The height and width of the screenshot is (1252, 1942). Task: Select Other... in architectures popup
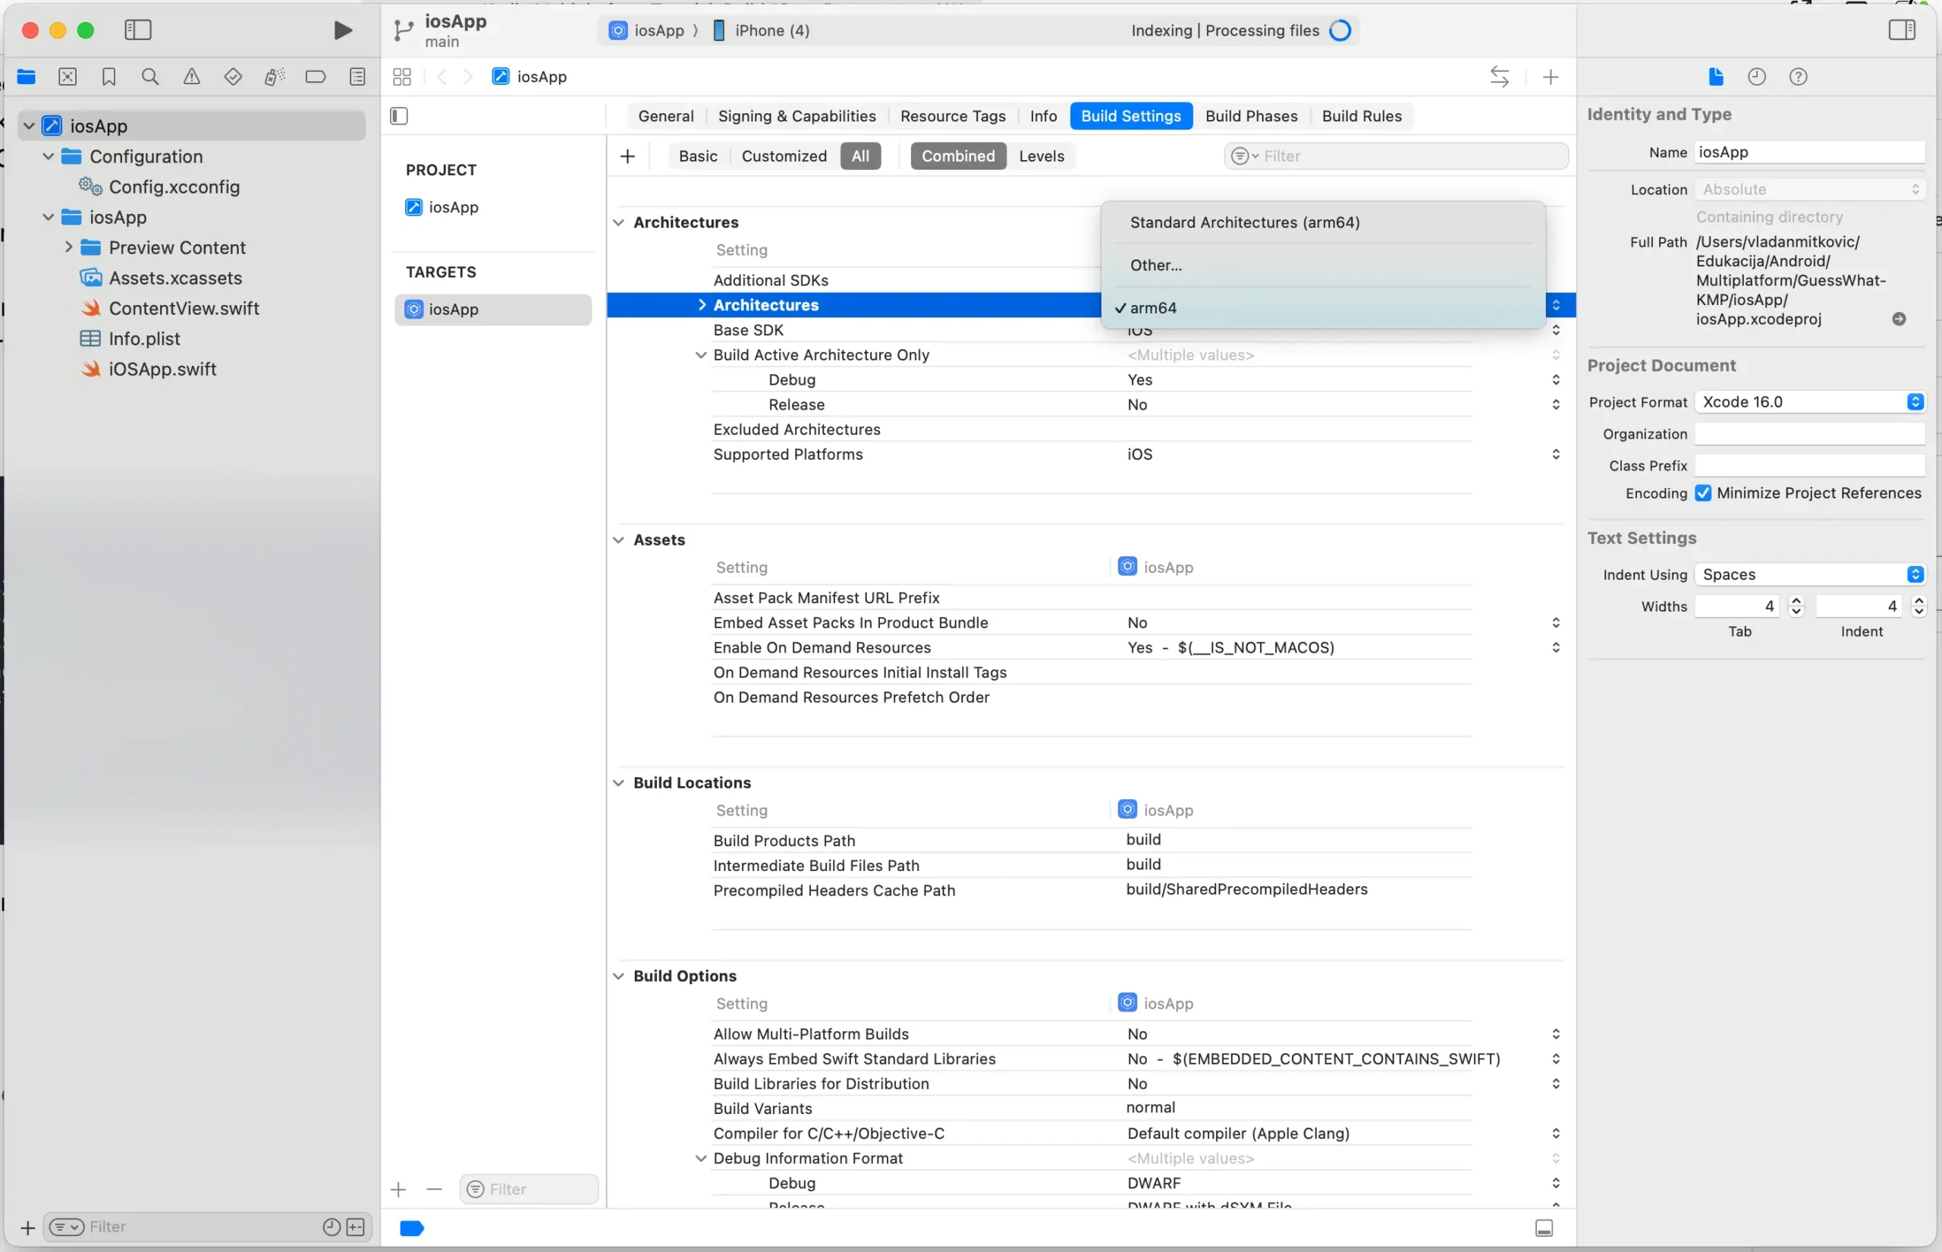tap(1155, 265)
